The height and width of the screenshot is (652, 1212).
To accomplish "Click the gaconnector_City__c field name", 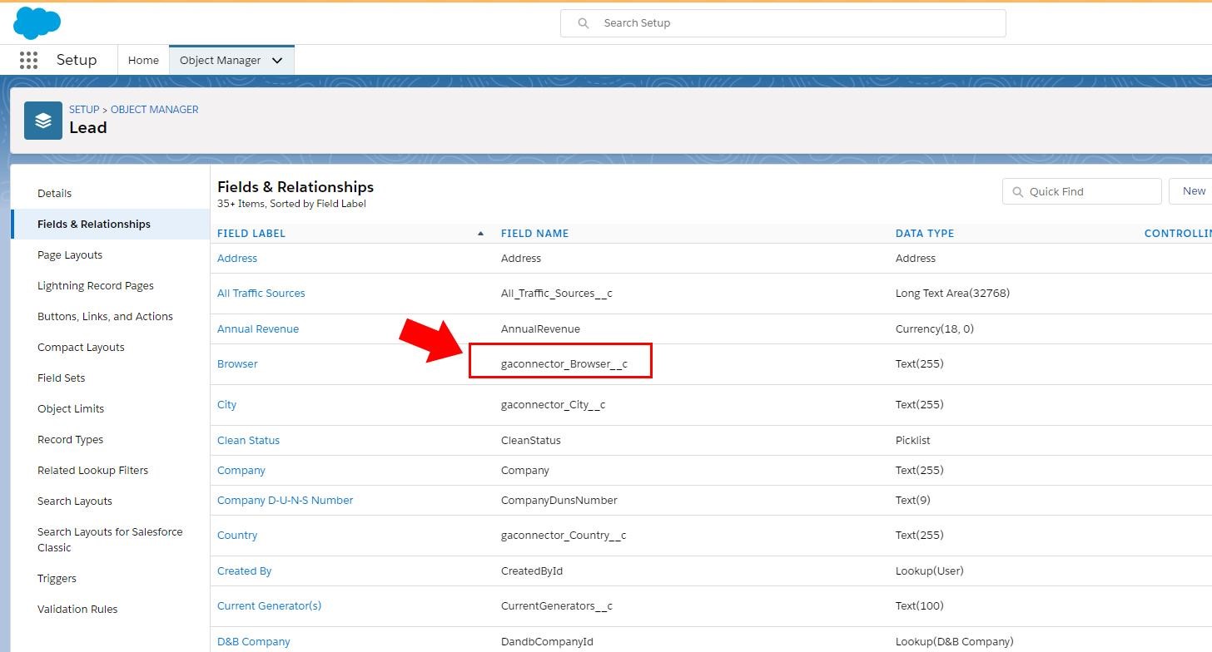I will coord(553,405).
